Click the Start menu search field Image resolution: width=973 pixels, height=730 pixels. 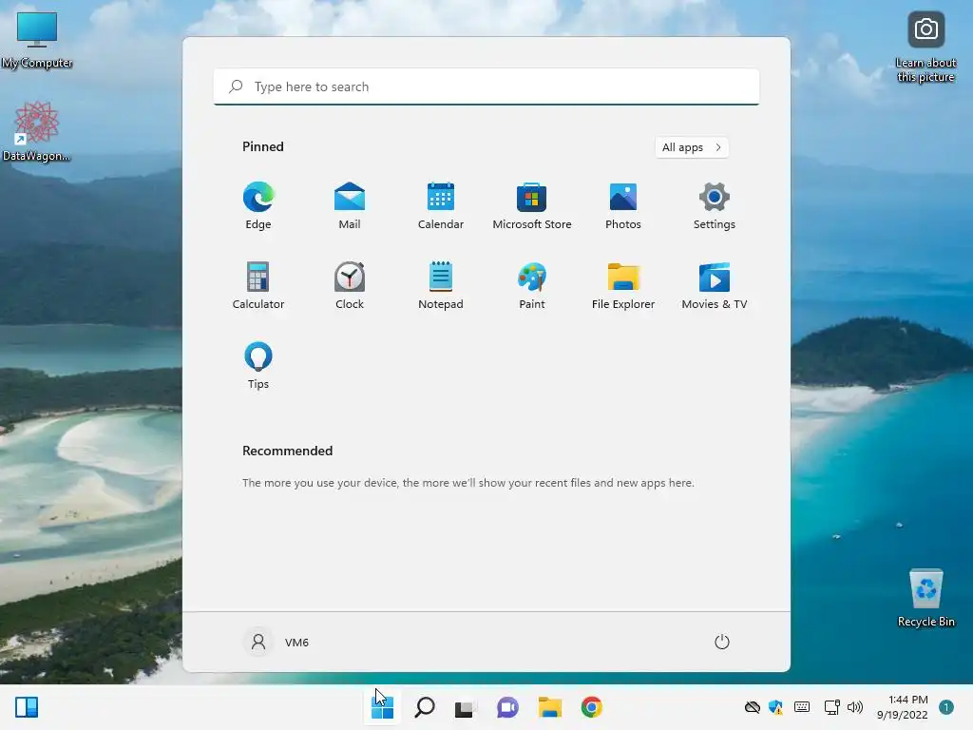(x=486, y=86)
